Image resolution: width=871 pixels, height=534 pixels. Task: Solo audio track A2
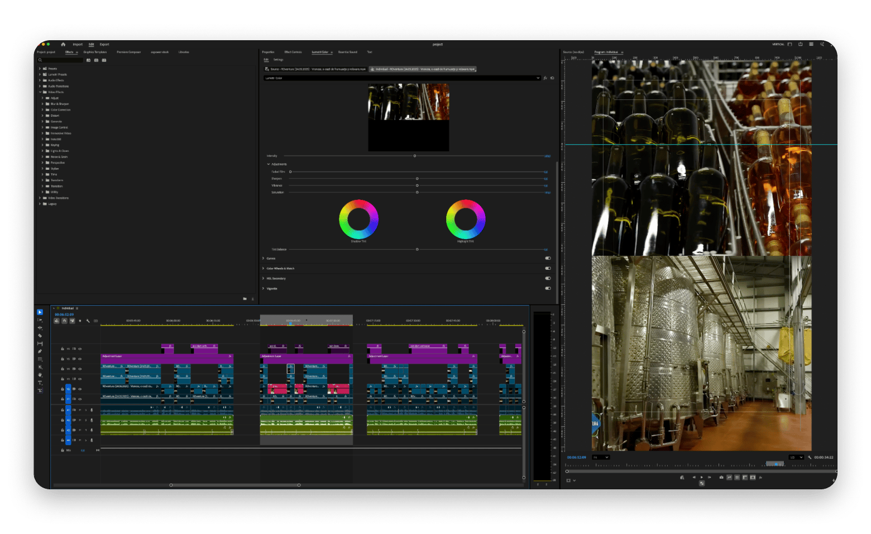87,419
